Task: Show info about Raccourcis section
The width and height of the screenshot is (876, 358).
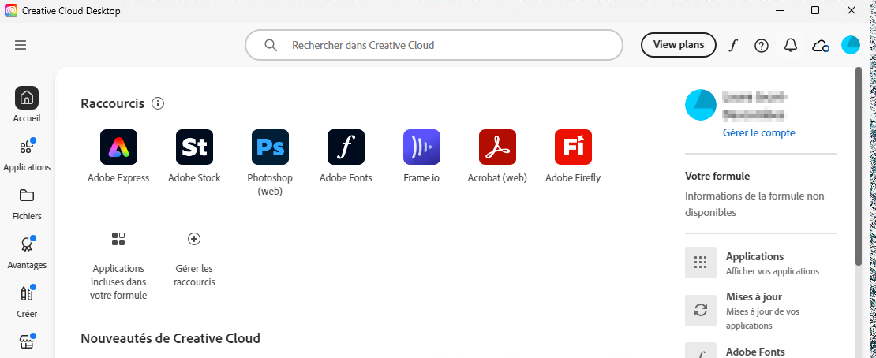Action: click(x=158, y=103)
